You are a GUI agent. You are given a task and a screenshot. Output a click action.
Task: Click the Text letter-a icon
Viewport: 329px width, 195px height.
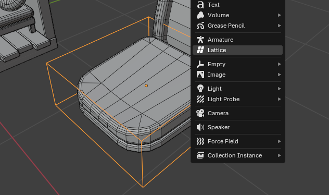coord(200,5)
